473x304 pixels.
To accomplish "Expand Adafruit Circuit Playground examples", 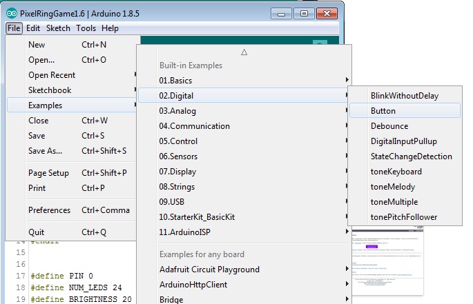I will tap(244, 269).
